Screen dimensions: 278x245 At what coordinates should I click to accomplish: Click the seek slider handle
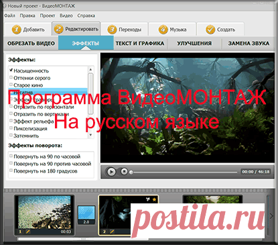[x=131, y=173]
